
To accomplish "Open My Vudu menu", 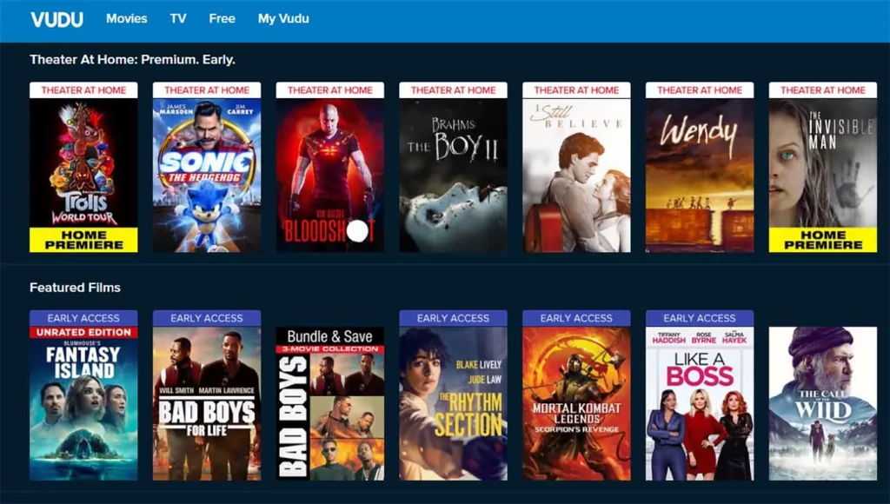I will (283, 19).
